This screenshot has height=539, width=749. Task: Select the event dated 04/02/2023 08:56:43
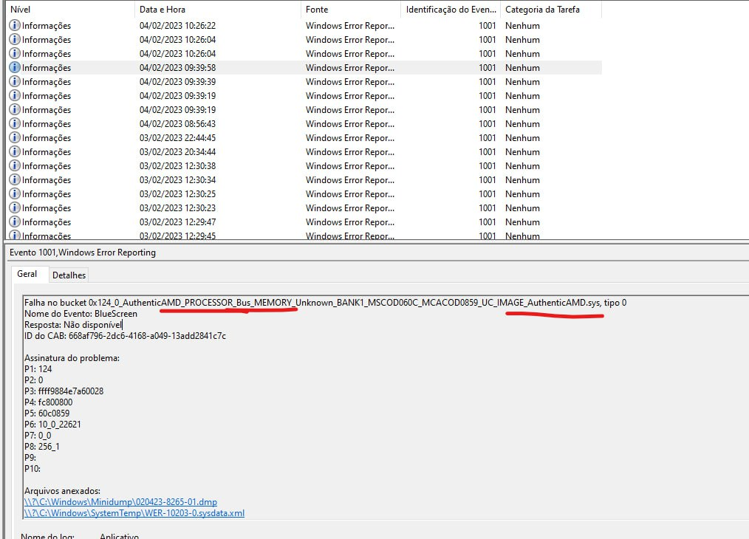pos(304,123)
